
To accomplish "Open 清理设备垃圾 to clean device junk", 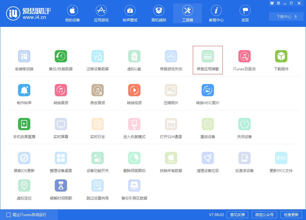I will click(208, 161).
